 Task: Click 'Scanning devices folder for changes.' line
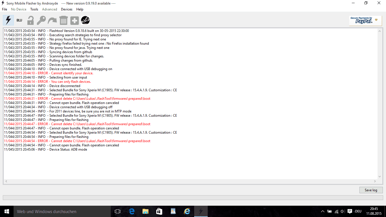pos(54,56)
